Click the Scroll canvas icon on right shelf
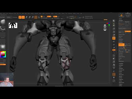This screenshot has width=132, height=99. (x=114, y=25)
